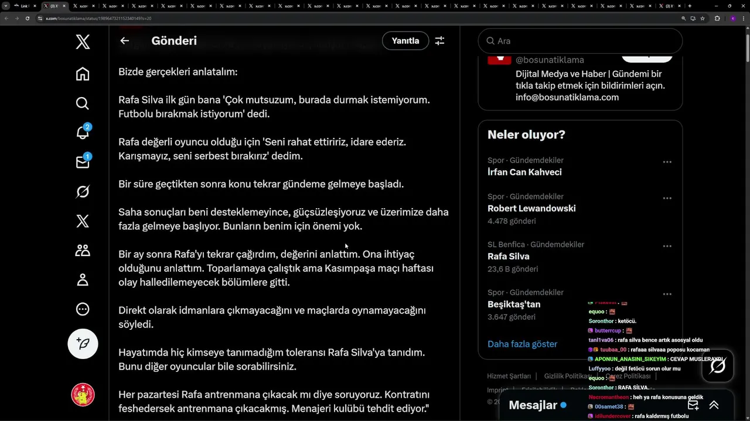Open the Premium X icon in sidebar

pos(83,221)
